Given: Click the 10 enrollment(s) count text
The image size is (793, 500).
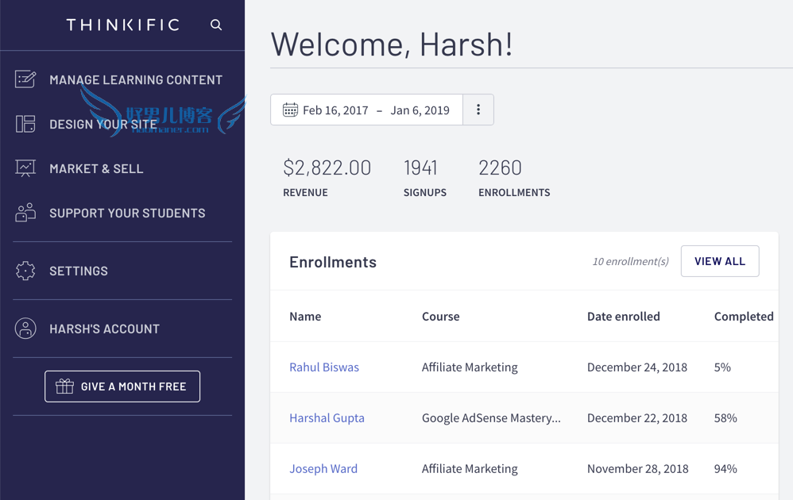Looking at the screenshot, I should point(631,261).
